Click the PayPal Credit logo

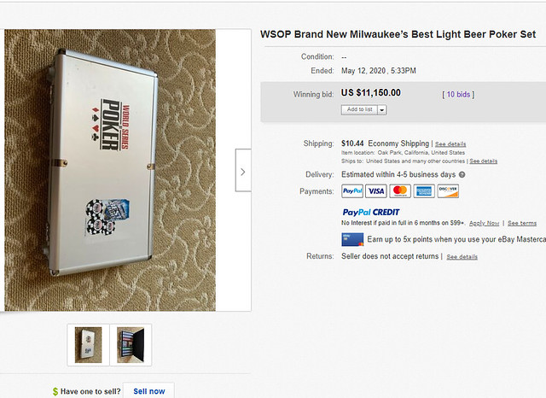[x=370, y=212]
